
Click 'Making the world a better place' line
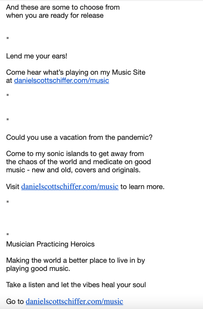(76, 260)
